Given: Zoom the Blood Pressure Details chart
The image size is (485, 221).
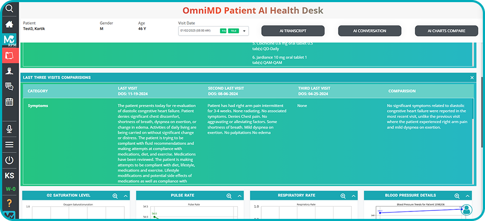Looking at the screenshot, I should [x=457, y=195].
